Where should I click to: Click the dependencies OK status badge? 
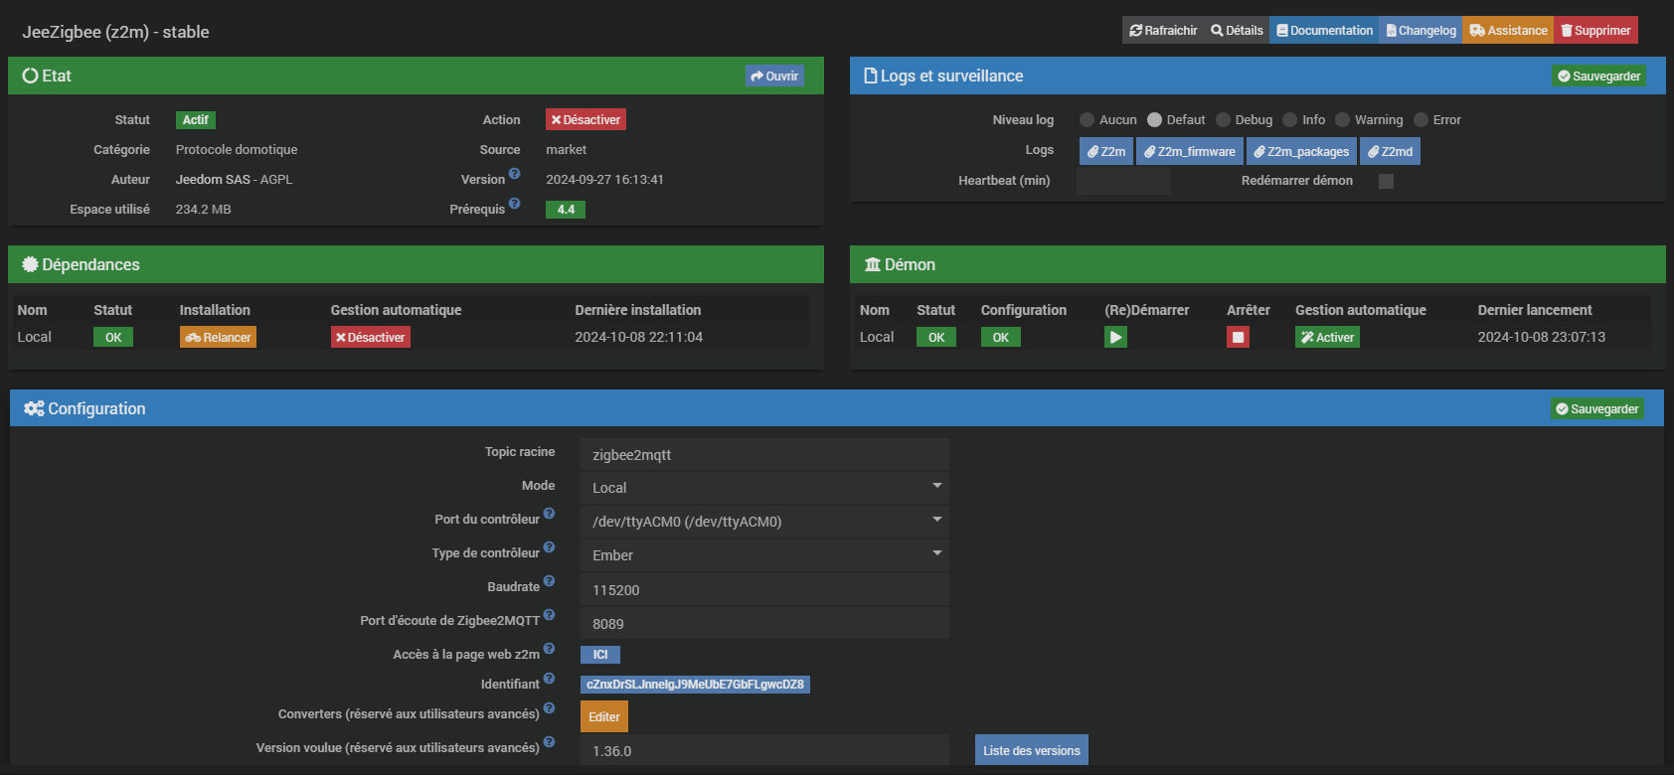coord(113,337)
